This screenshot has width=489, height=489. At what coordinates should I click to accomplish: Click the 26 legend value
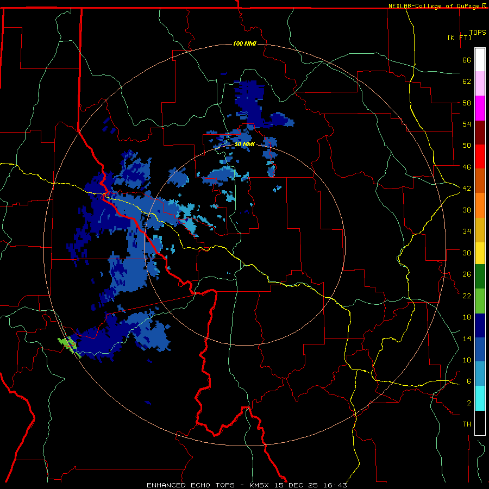click(x=467, y=274)
